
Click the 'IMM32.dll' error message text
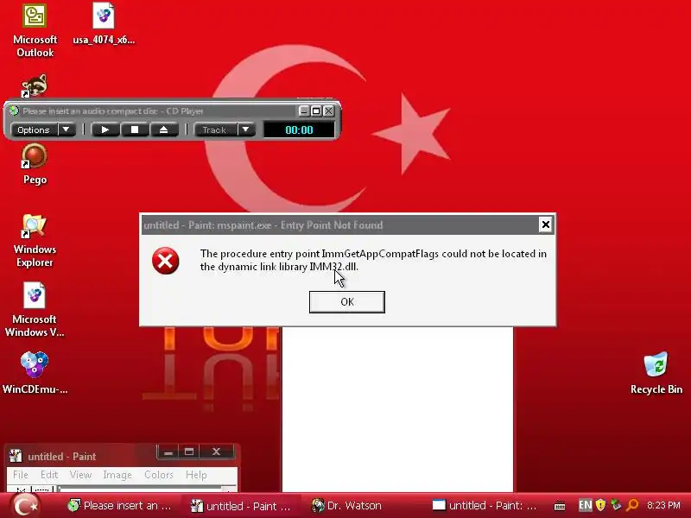[x=333, y=267]
